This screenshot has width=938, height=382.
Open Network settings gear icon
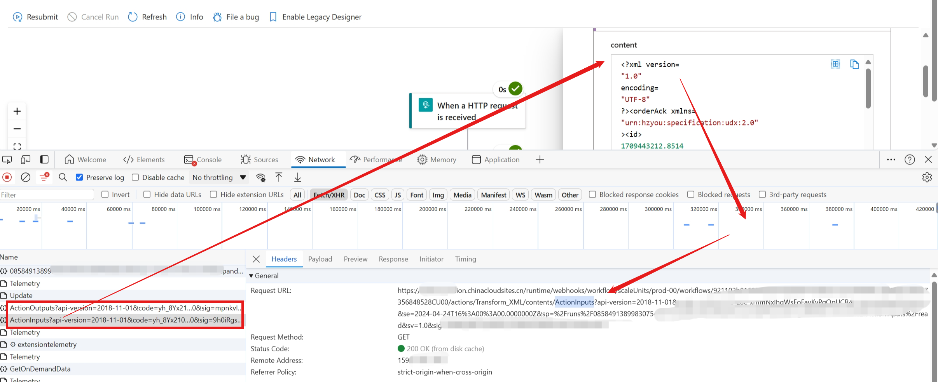point(927,177)
